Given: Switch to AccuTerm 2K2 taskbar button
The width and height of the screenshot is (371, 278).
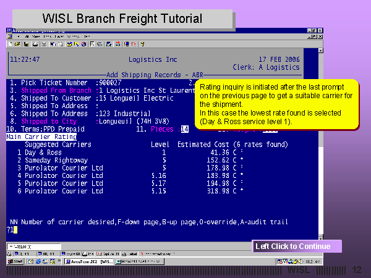Looking at the screenshot, I should click(90, 261).
